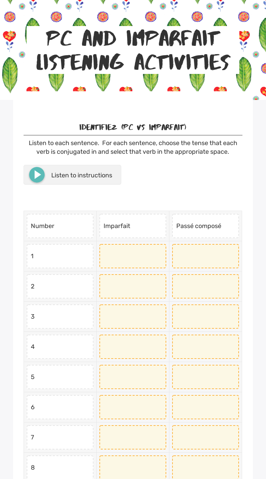Select the Passé composé cell for number 4

tap(205, 347)
